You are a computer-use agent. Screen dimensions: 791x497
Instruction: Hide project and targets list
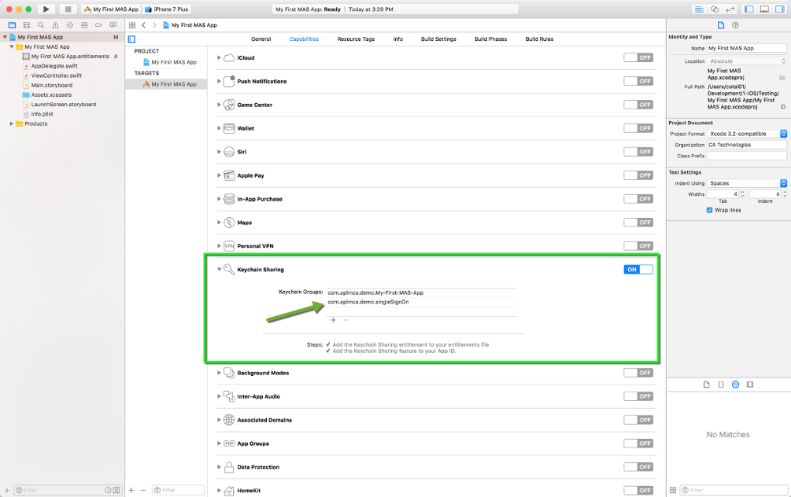(131, 39)
